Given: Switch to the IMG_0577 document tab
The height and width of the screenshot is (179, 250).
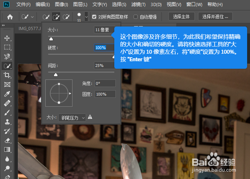Looking at the screenshot, I should (x=30, y=29).
